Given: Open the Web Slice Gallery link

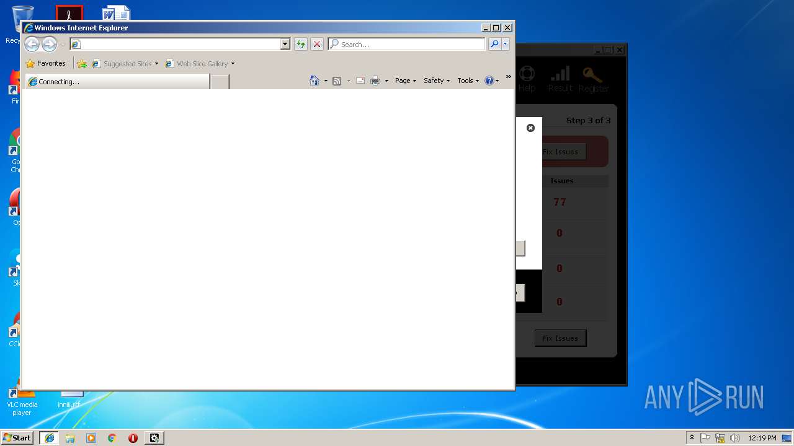Looking at the screenshot, I should click(x=197, y=63).
